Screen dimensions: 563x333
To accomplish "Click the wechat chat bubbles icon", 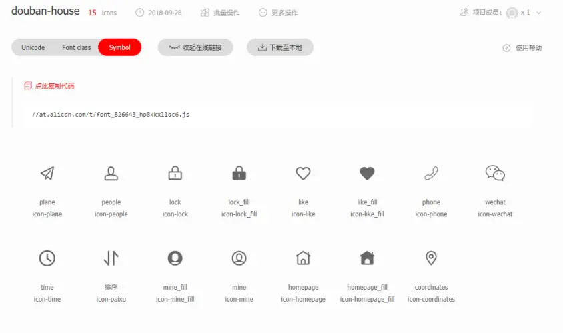I will pos(495,173).
